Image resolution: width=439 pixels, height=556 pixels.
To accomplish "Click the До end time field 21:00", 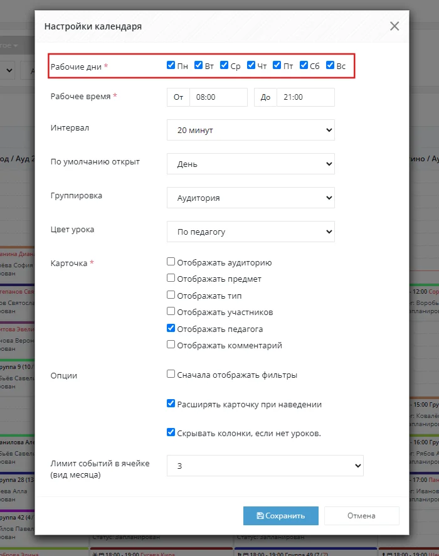I will click(x=305, y=97).
